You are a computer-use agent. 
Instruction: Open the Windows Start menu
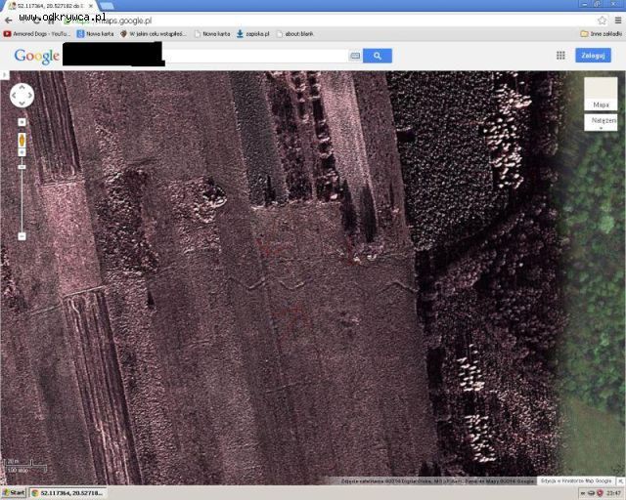14,493
